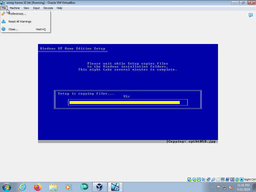This screenshot has height=192, width=256.
Task: Click the virtualization features V icon
Action: pyautogui.click(x=232, y=179)
